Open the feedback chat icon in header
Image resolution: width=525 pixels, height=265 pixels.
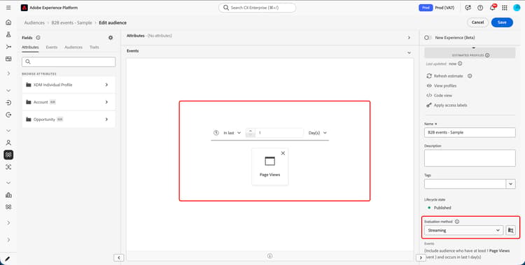[x=468, y=8]
